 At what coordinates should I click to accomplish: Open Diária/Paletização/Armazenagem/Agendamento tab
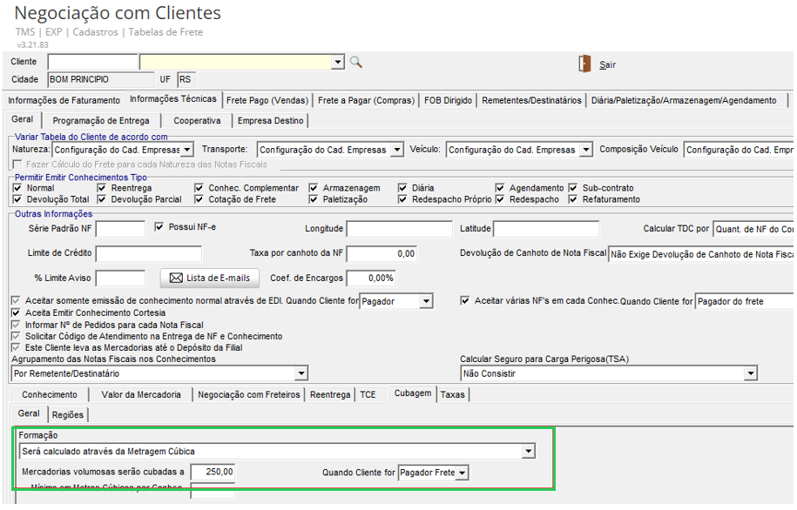tap(684, 101)
